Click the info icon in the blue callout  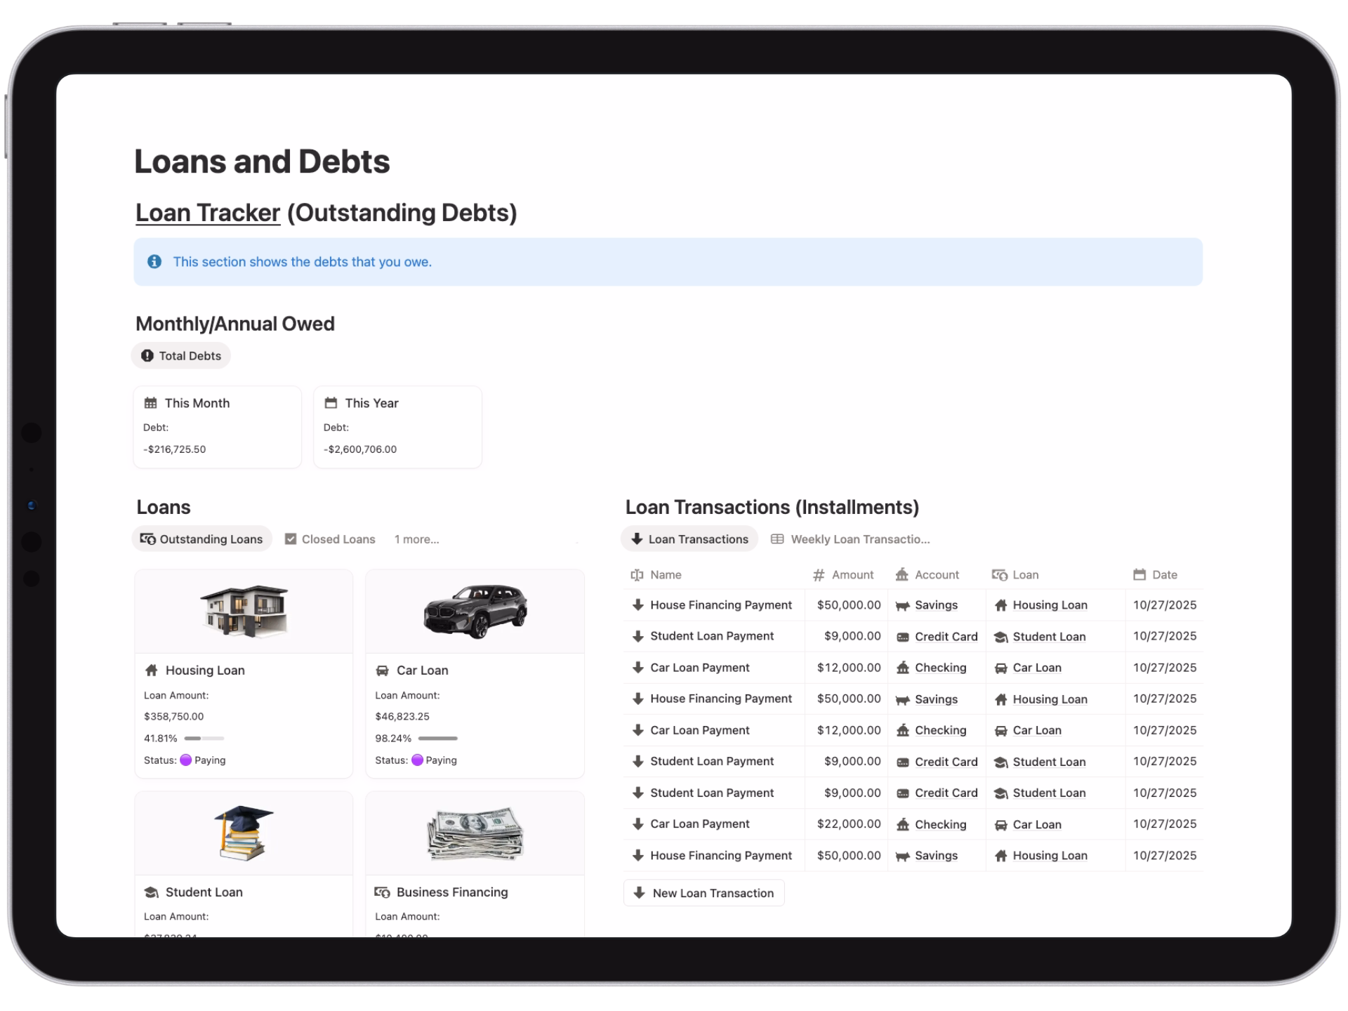click(x=154, y=262)
